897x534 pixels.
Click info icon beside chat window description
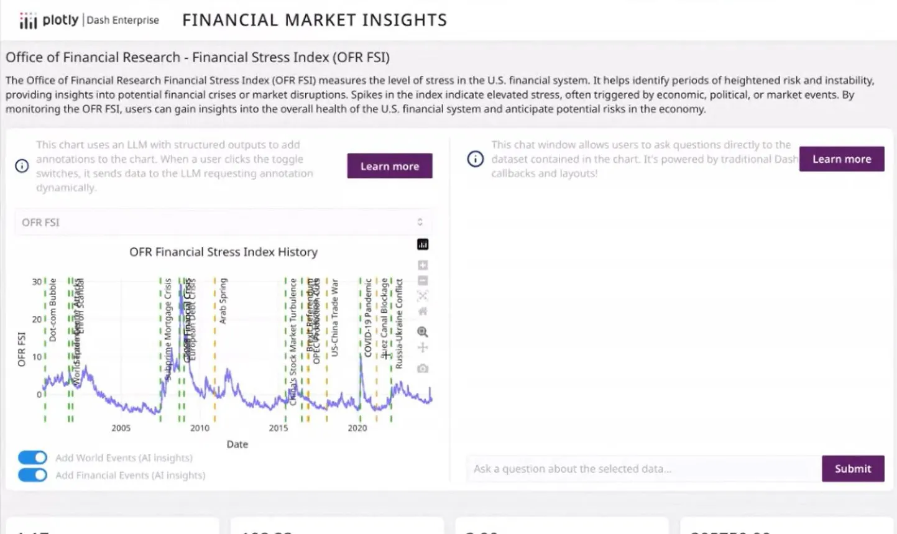[x=476, y=159]
